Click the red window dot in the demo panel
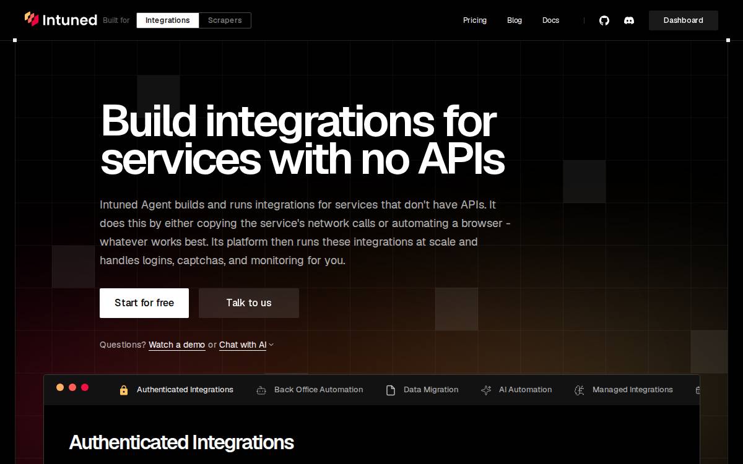The height and width of the screenshot is (464, 743). [85, 387]
